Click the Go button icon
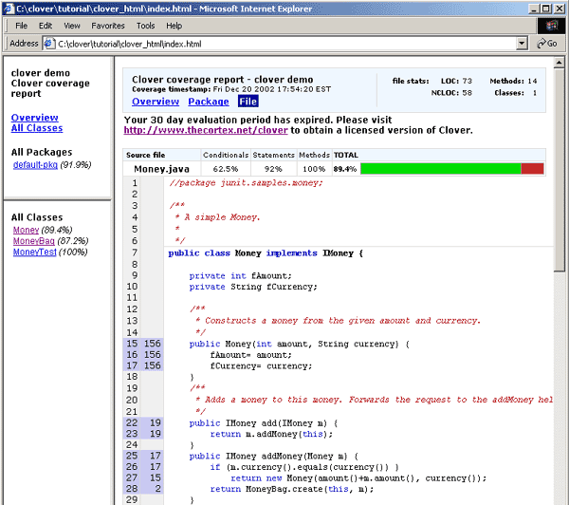Viewport: 569px width, 505px height. pyautogui.click(x=547, y=44)
